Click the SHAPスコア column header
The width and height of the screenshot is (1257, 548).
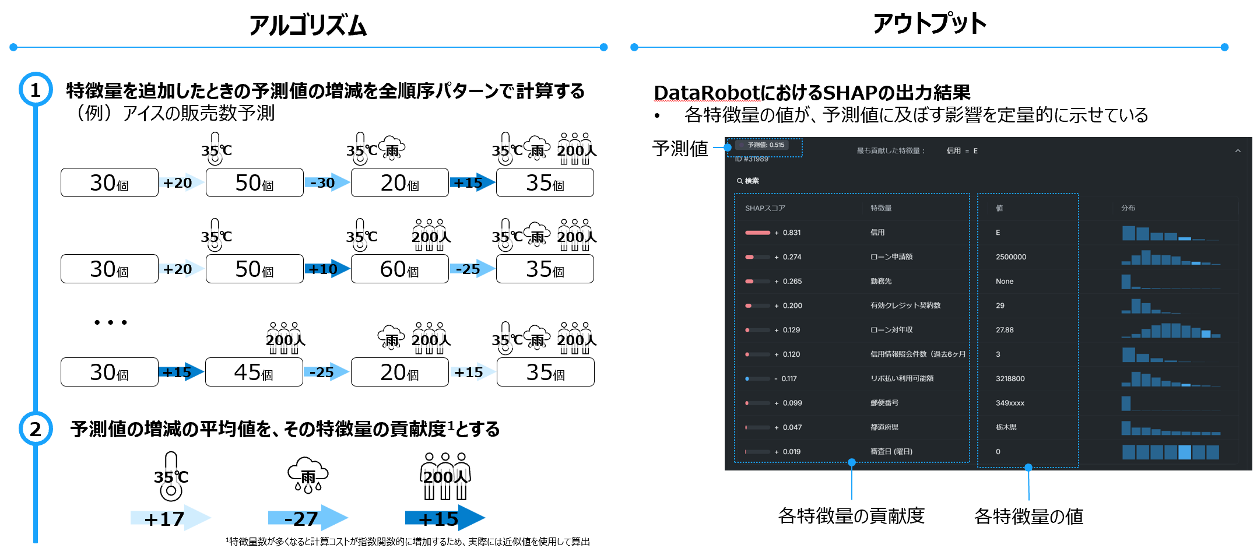[765, 208]
